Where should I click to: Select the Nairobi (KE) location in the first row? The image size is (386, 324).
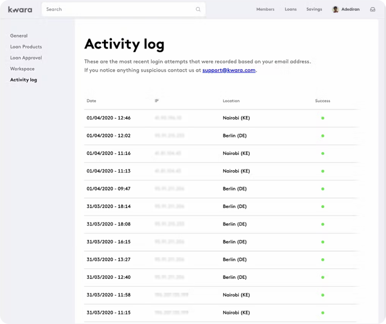[x=236, y=118]
